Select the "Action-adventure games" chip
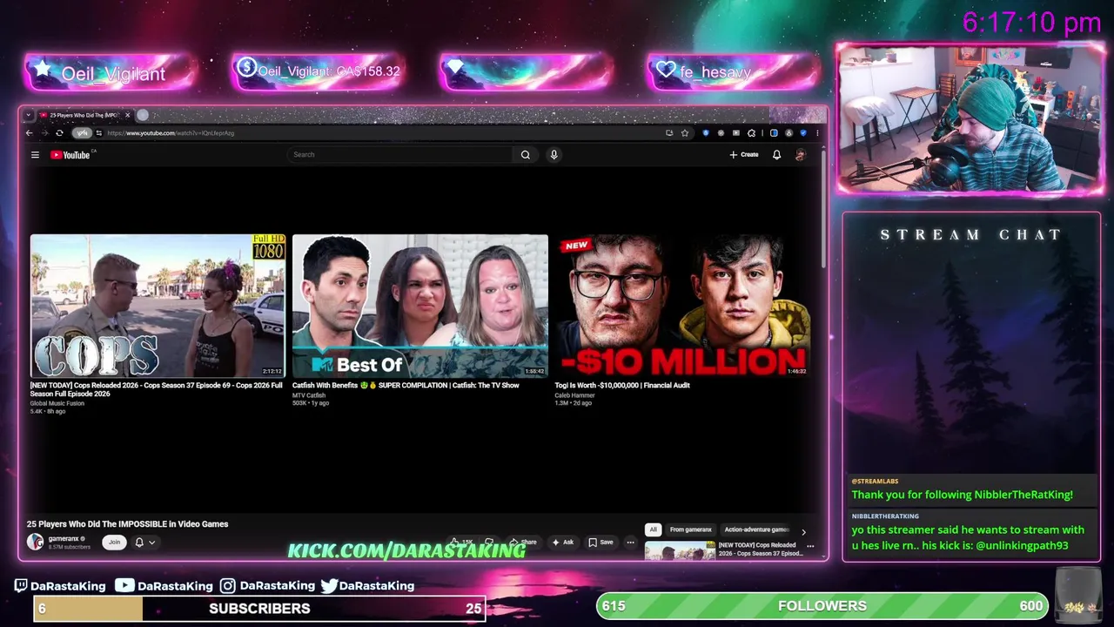Screen dimensions: 1114x627 click(756, 529)
